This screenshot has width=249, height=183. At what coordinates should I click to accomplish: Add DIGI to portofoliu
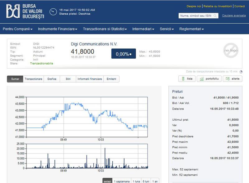[209, 79]
